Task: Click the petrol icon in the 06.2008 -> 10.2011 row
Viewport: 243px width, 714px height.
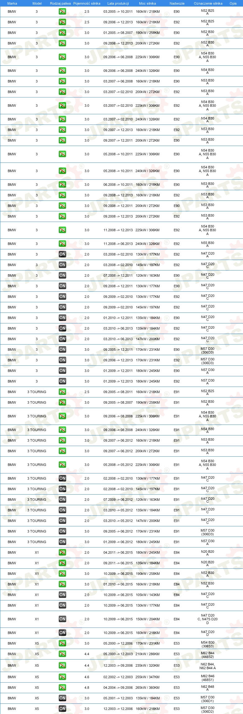Action: [x=62, y=185]
